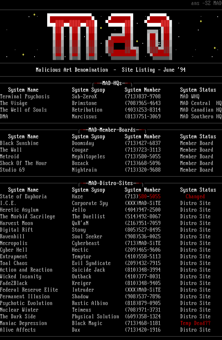Click the small 'z' signature inside the logo

(x=159, y=44)
